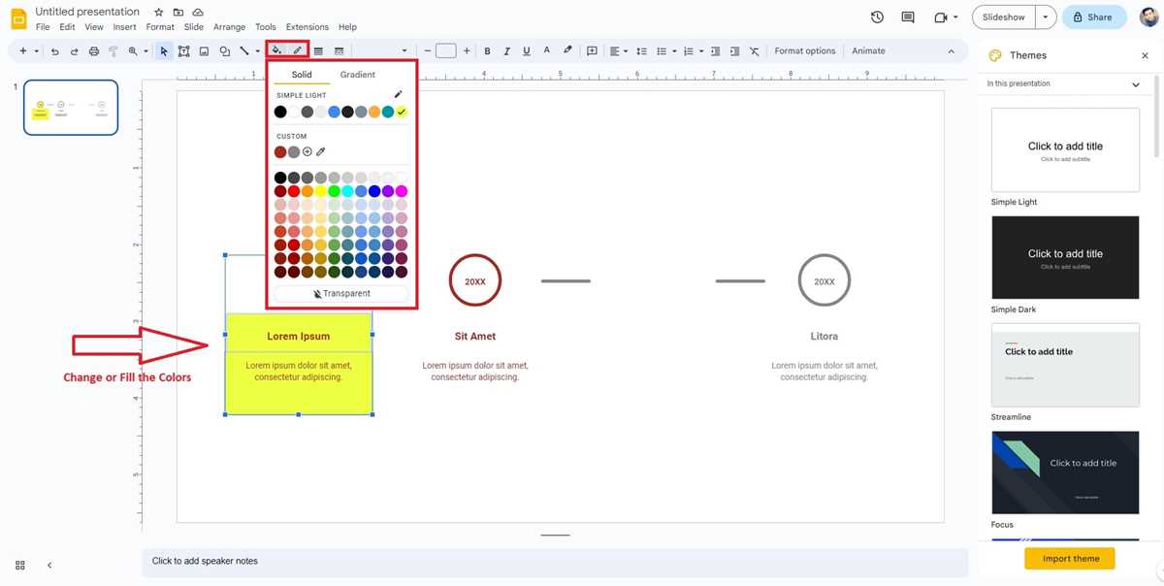
Task: Open the grid view icon at bottom left
Action: pyautogui.click(x=20, y=565)
